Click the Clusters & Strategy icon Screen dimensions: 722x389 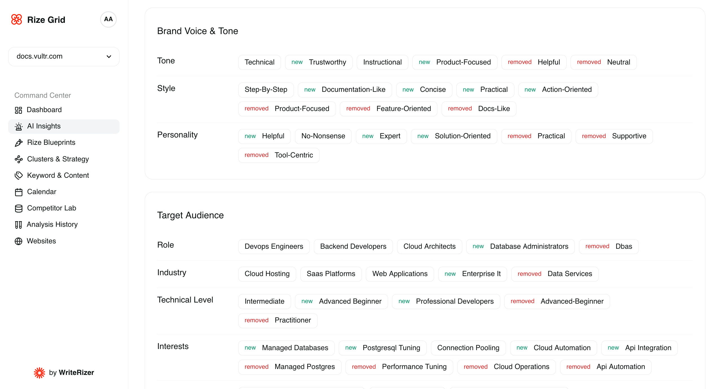pyautogui.click(x=19, y=159)
